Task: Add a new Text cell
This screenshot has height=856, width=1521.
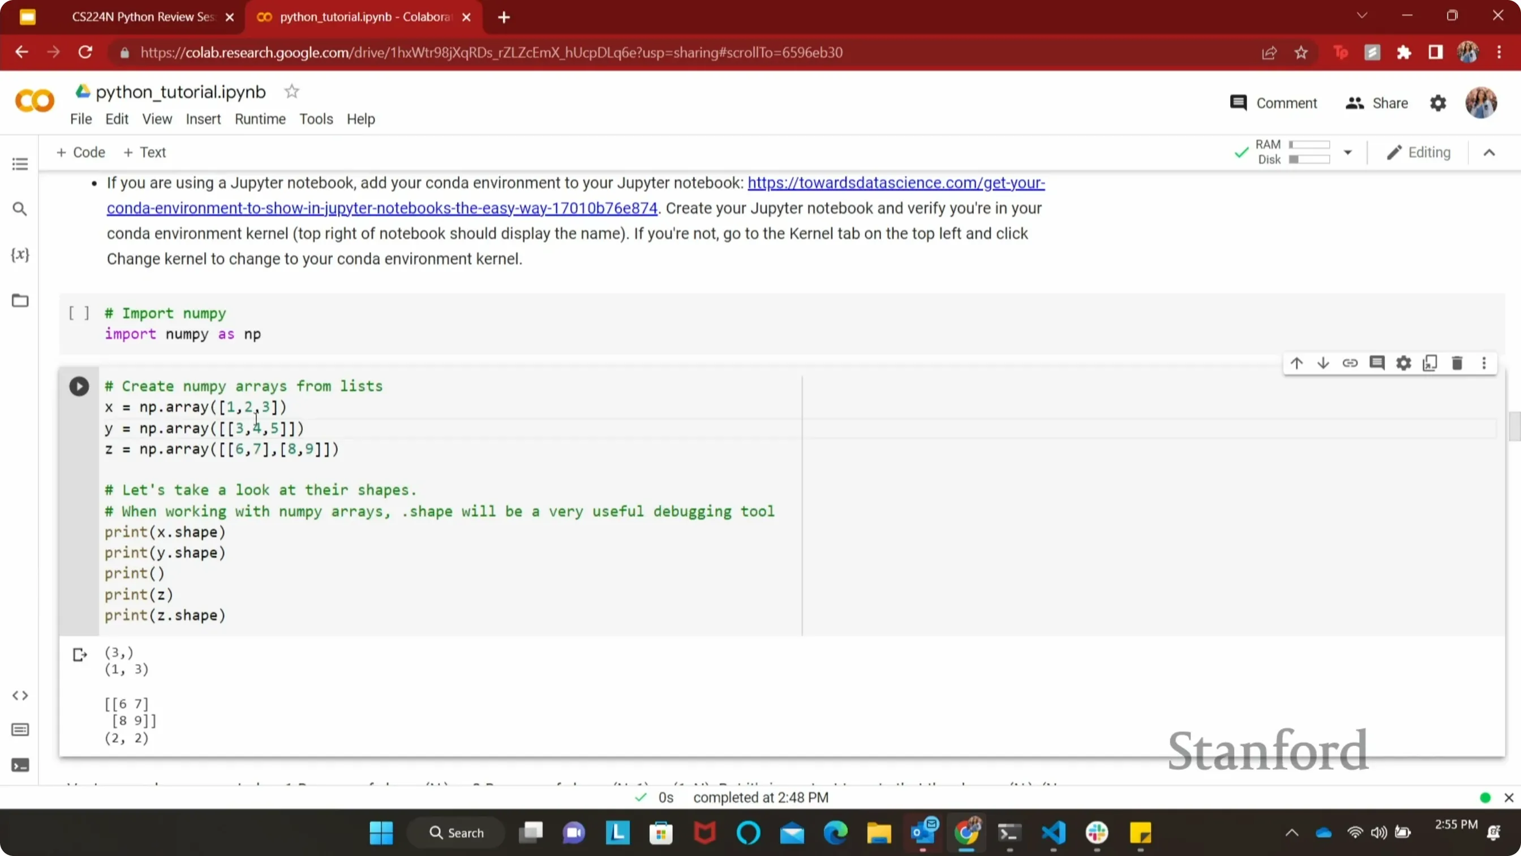Action: point(145,152)
